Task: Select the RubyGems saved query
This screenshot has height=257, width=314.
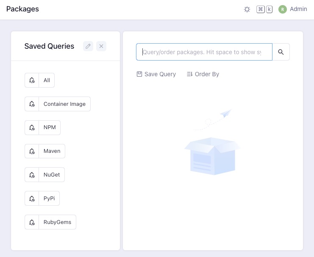Action: coord(57,222)
